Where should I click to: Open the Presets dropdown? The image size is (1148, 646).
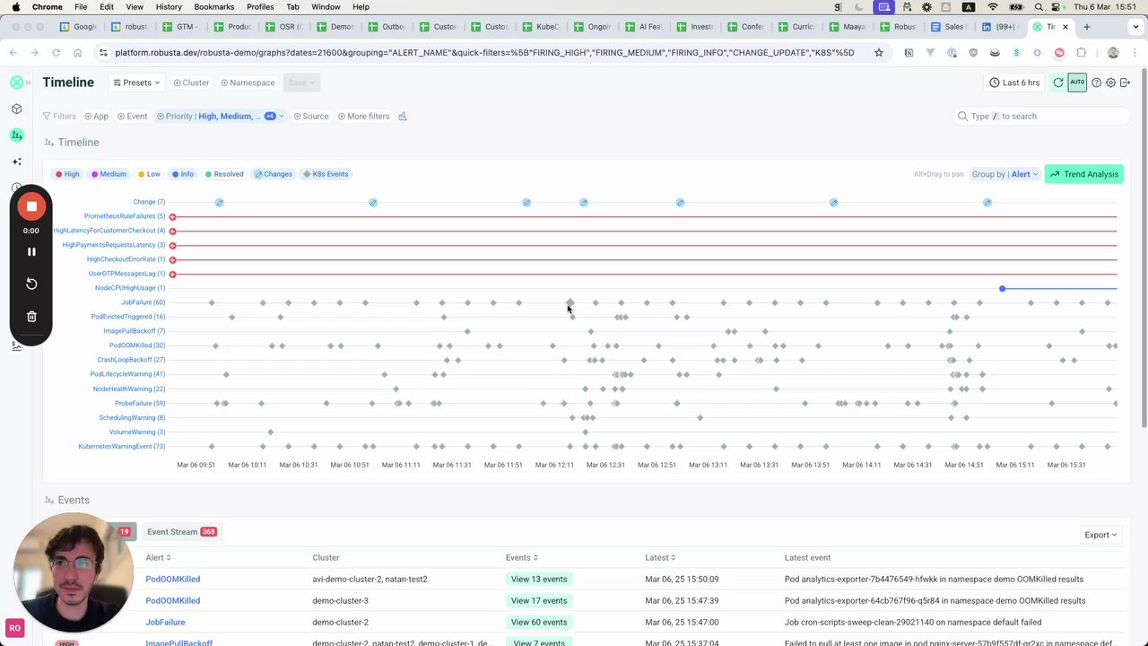click(x=136, y=83)
